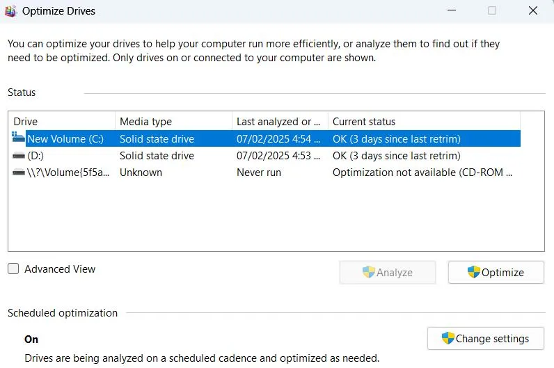Click the Optimize button
This screenshot has height=368, width=554.
pos(496,272)
